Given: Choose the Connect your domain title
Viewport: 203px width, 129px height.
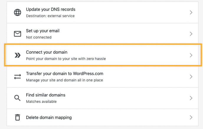Looking at the screenshot, I should coord(47,52).
